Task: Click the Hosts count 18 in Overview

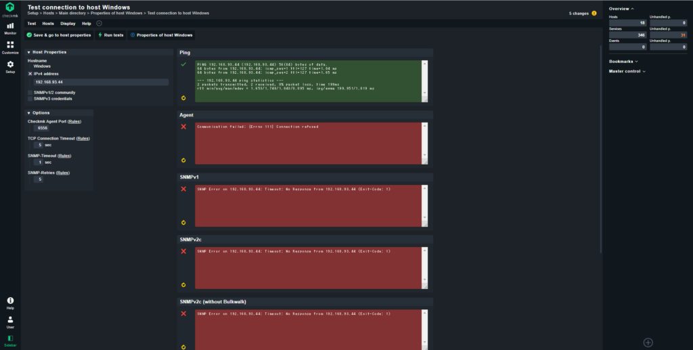Action: point(627,22)
